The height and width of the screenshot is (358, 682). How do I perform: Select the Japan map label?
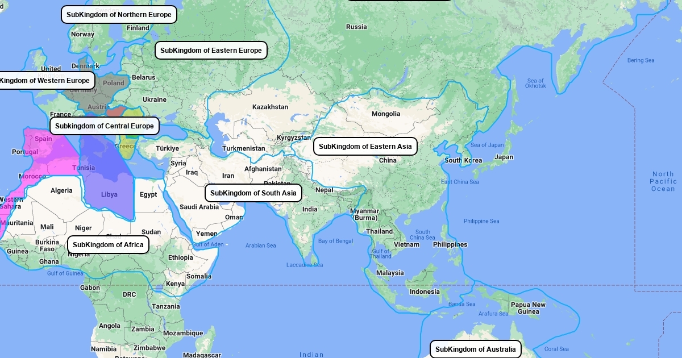pyautogui.click(x=504, y=157)
